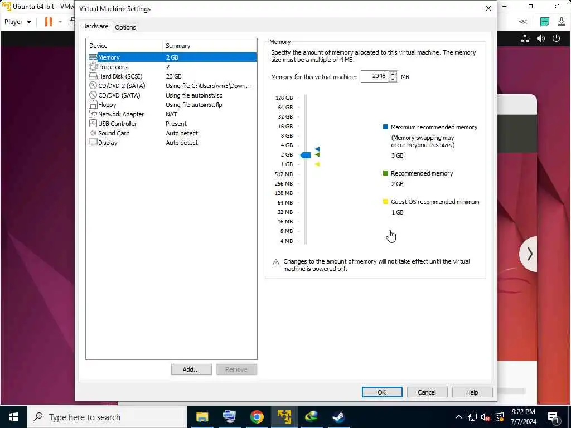Image resolution: width=571 pixels, height=428 pixels.
Task: Select the Memory device row icon
Action: (x=93, y=57)
